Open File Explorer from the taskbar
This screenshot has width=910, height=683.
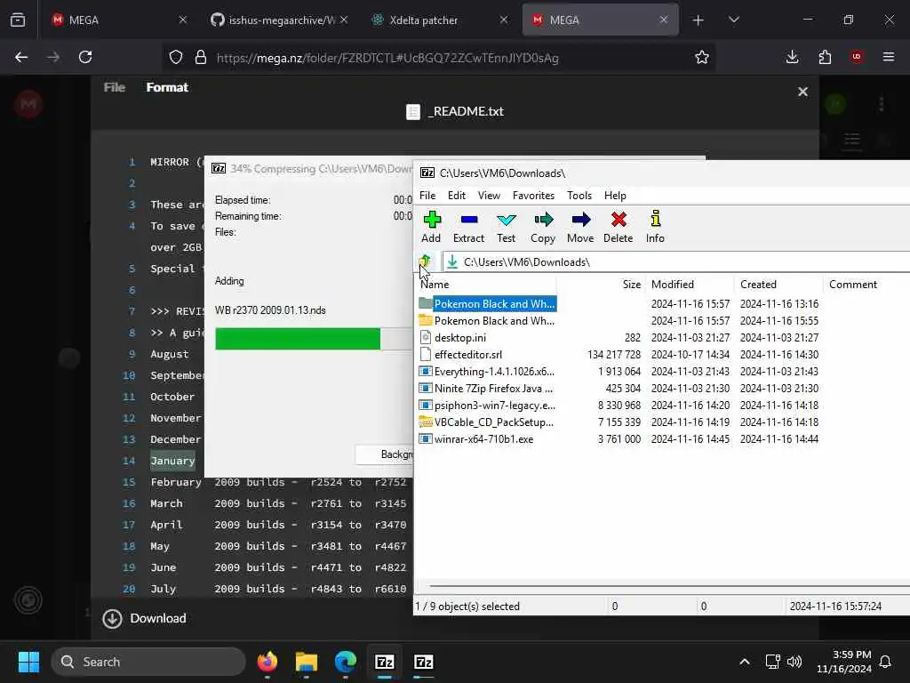pos(307,662)
